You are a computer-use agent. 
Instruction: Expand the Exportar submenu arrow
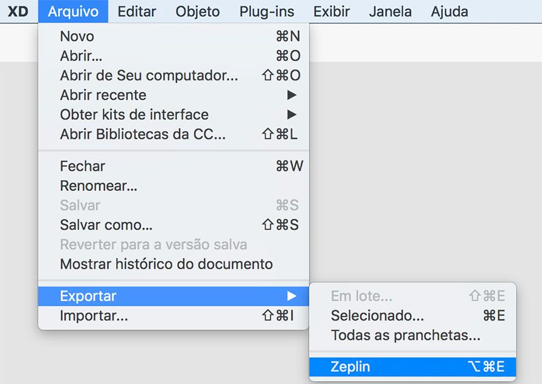click(x=291, y=296)
